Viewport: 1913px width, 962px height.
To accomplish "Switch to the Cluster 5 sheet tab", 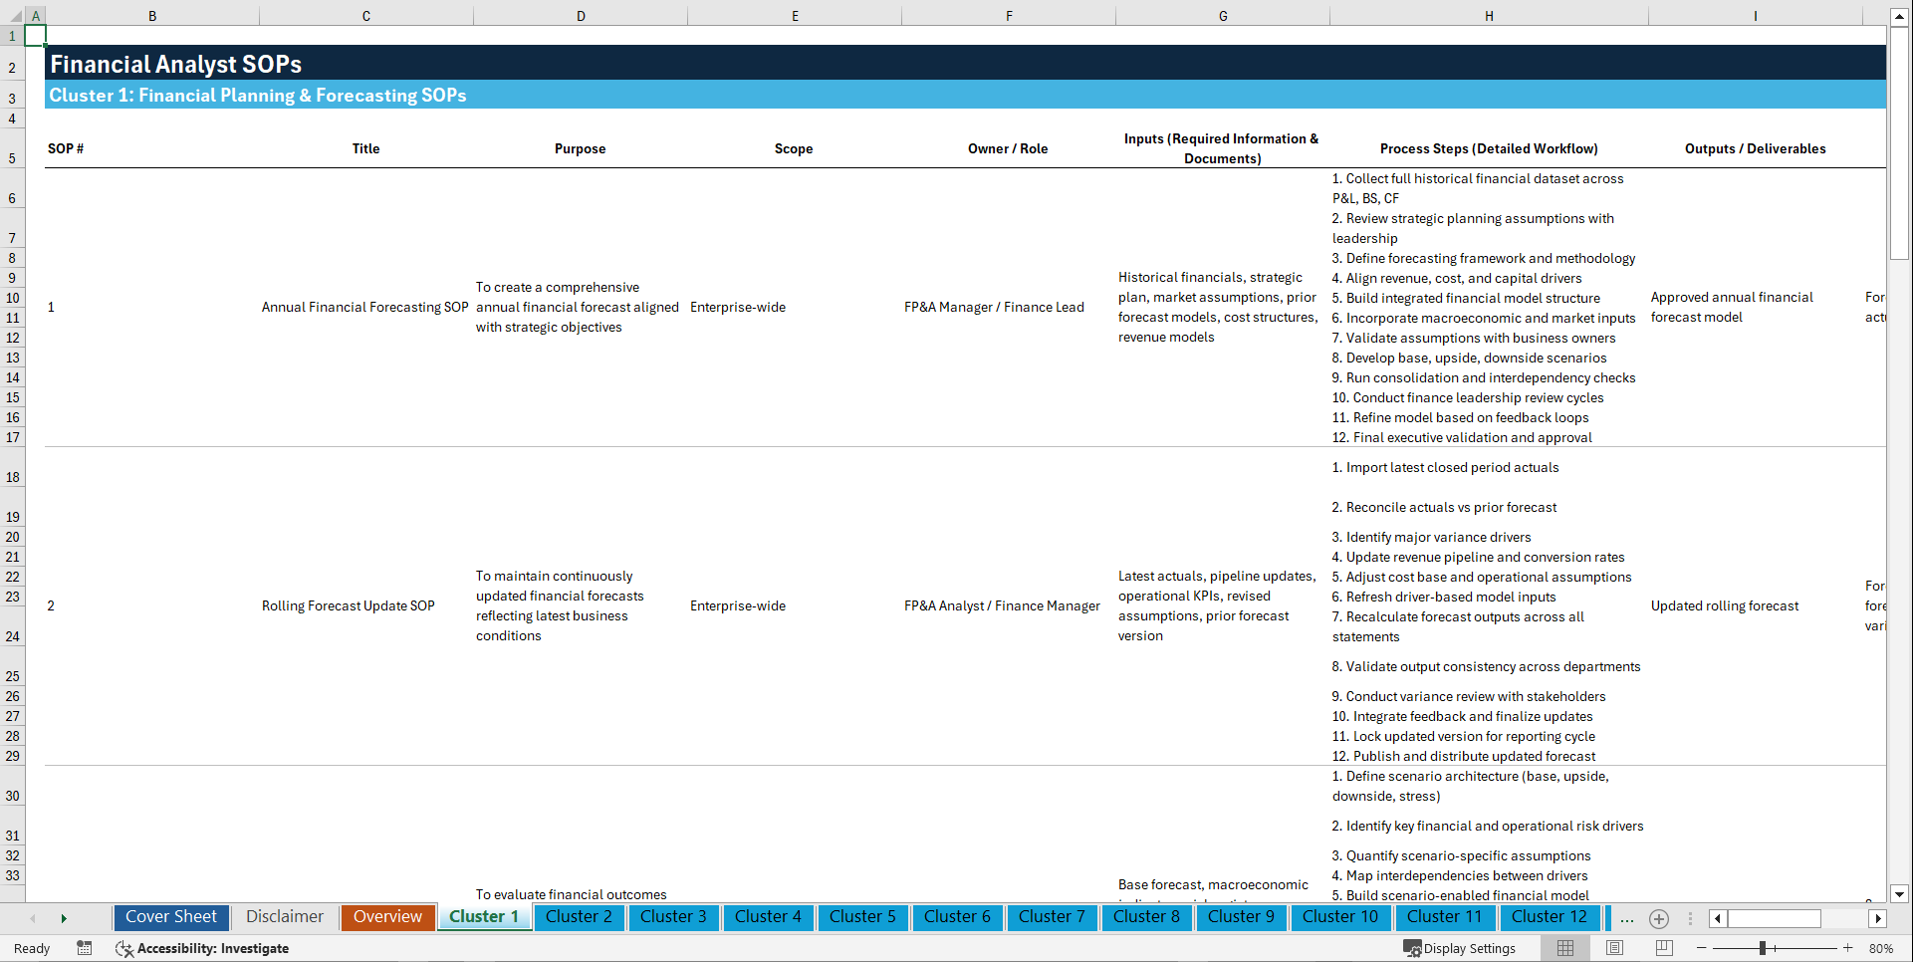I will pyautogui.click(x=862, y=917).
